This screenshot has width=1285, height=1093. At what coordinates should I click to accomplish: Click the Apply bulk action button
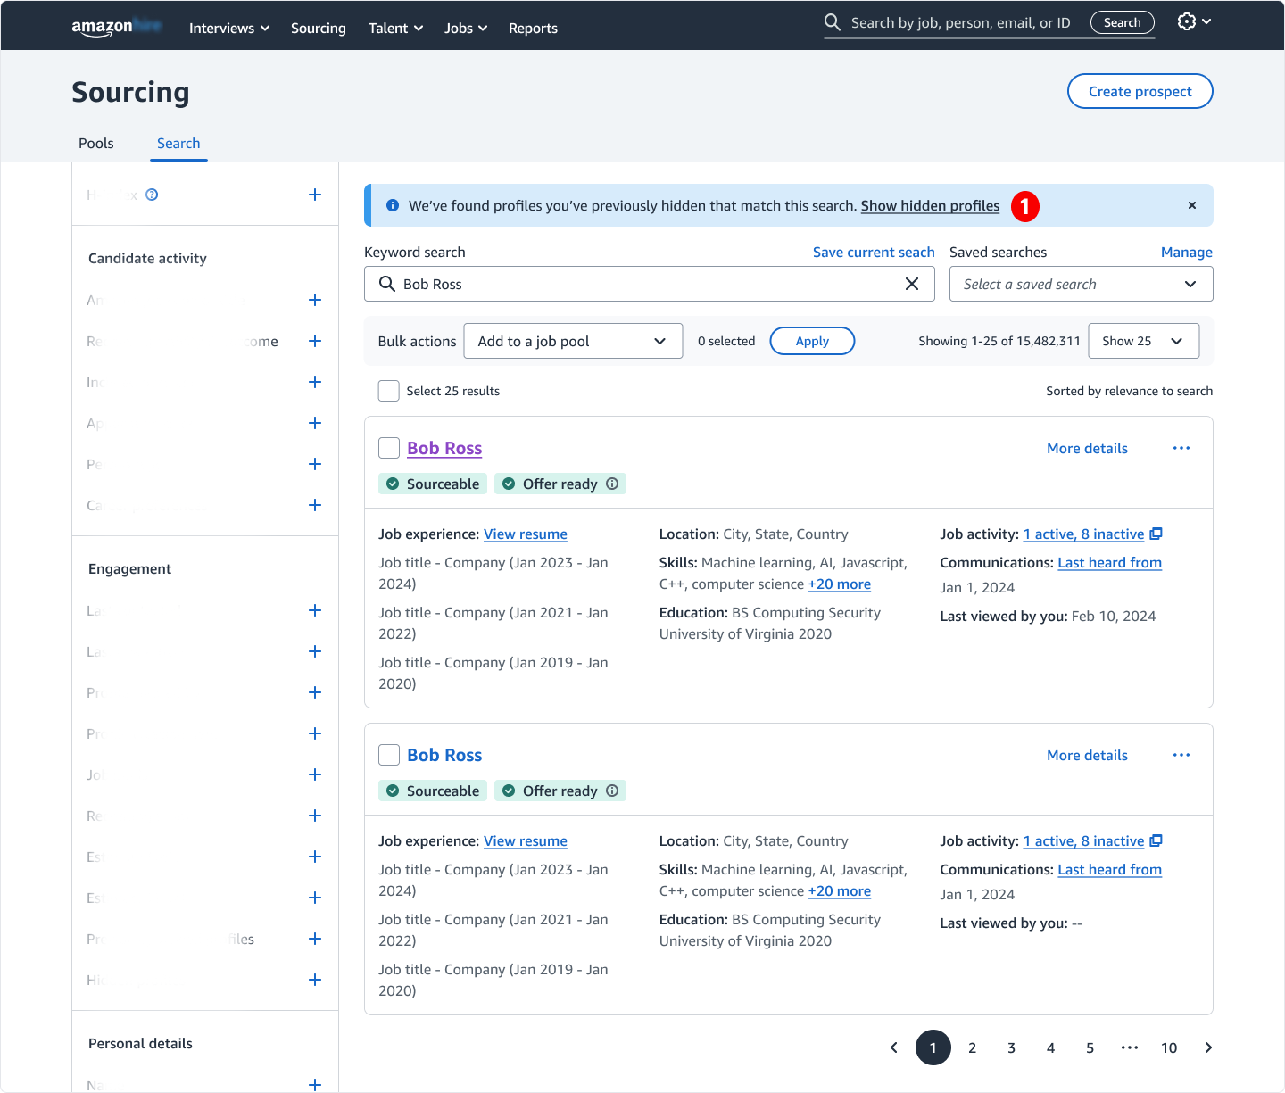click(x=812, y=341)
